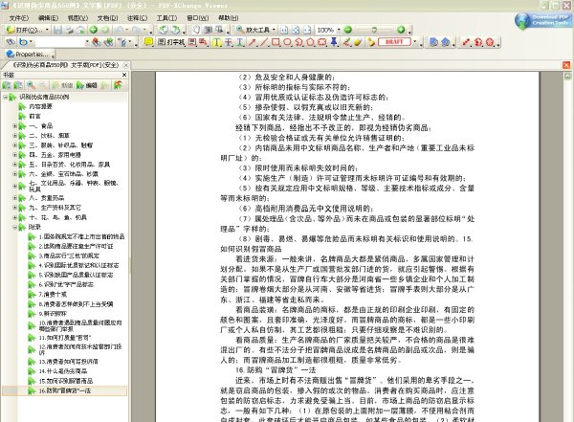Expand the 六、金银、宝石饰品 bookmark
The image size is (574, 422).
15,173
